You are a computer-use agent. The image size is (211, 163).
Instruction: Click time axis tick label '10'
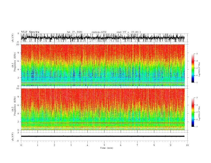(187, 145)
